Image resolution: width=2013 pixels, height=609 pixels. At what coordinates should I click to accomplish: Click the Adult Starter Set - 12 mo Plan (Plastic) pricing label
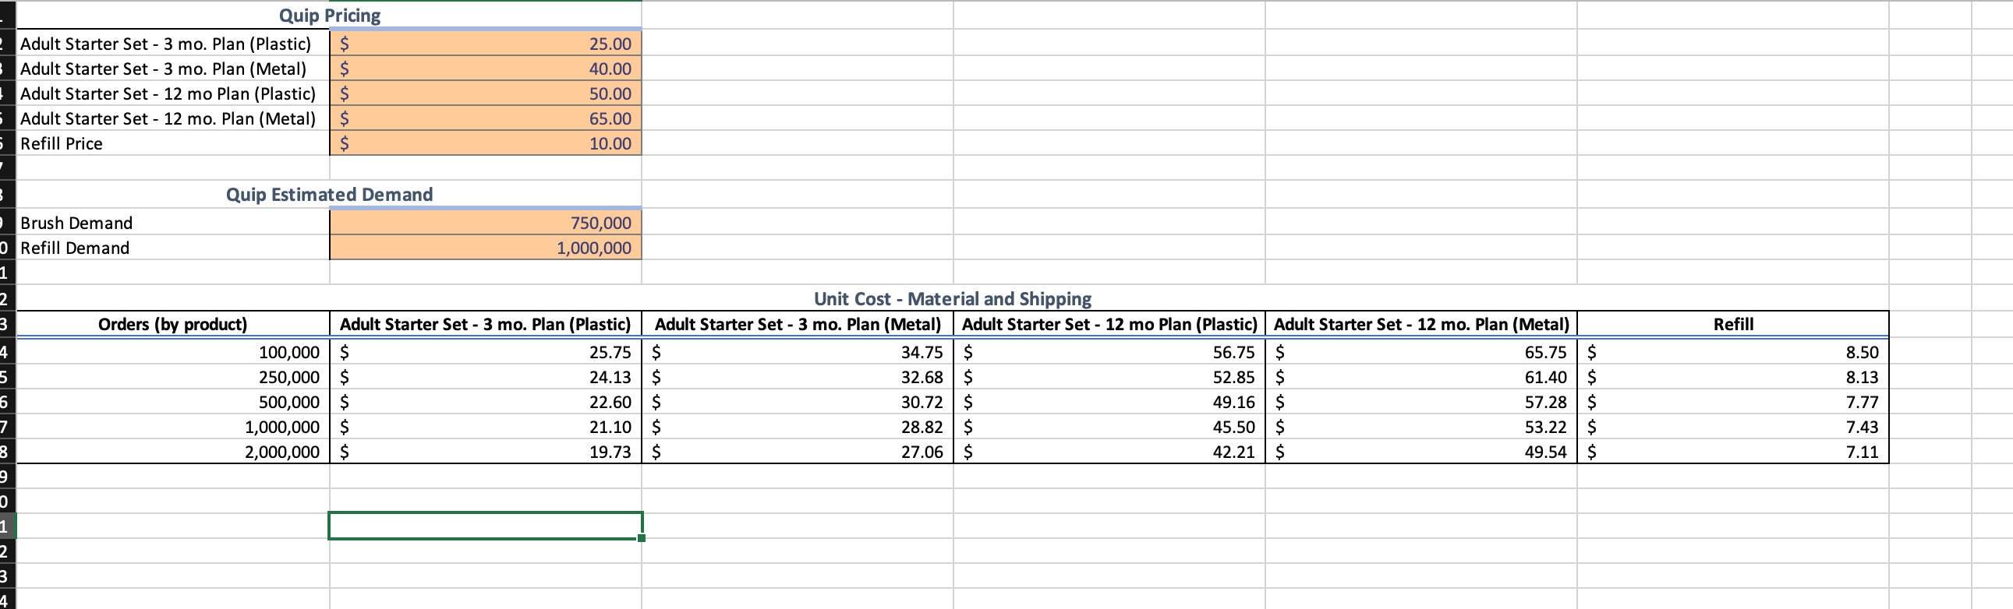pyautogui.click(x=168, y=93)
